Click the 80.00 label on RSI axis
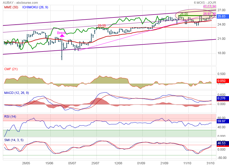Image resolution: width=229 pixels, height=166 pixels. [x=221, y=118]
